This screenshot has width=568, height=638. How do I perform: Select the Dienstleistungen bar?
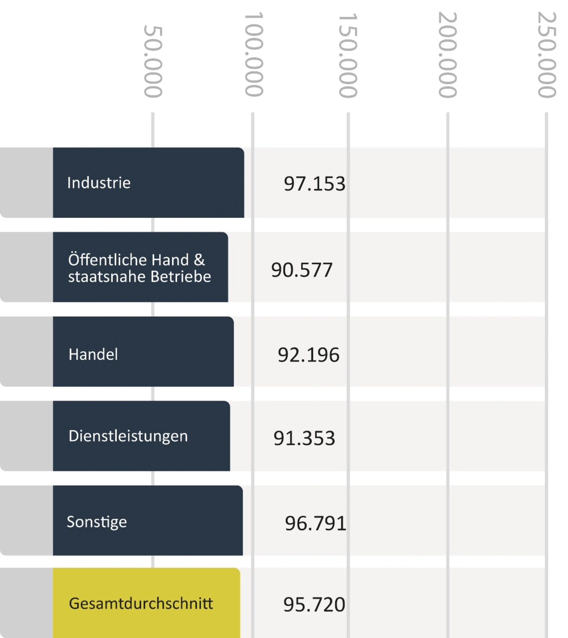(x=141, y=436)
